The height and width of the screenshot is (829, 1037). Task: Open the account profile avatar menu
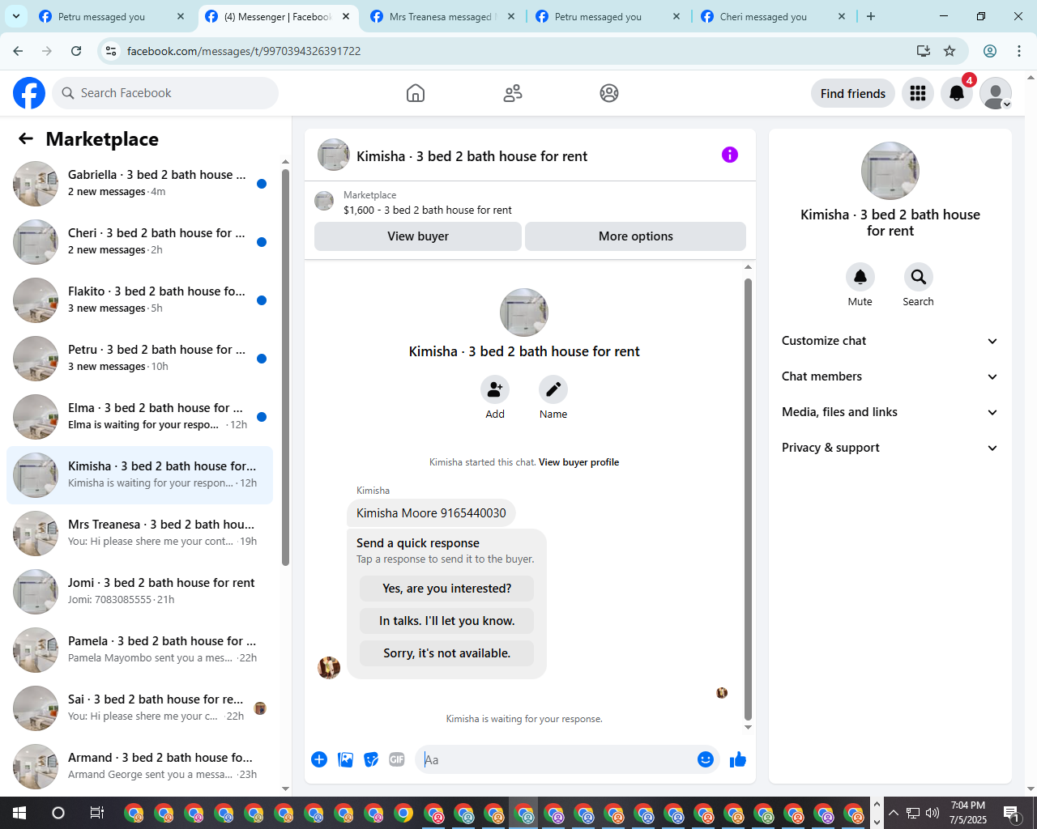click(x=996, y=93)
